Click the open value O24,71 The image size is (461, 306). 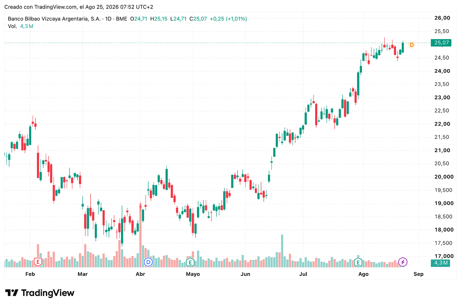coord(139,19)
